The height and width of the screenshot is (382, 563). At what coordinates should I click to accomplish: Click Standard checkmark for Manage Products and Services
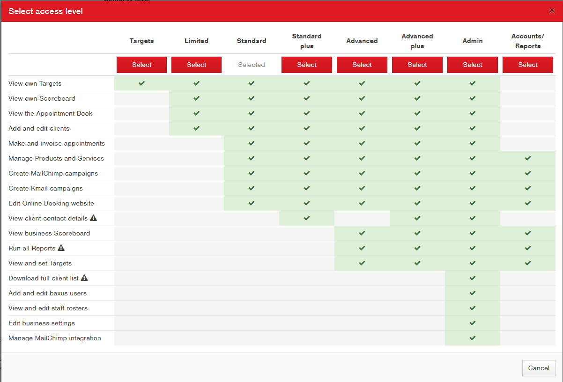252,158
